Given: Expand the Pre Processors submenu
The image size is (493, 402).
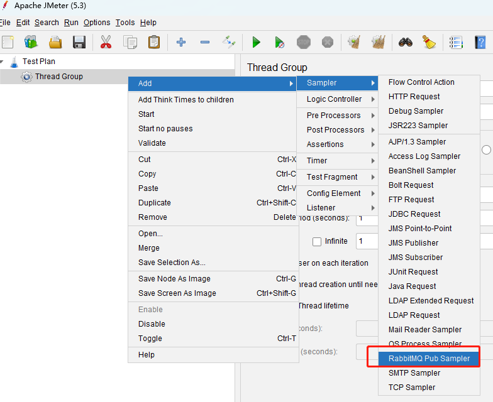Looking at the screenshot, I should click(x=337, y=116).
